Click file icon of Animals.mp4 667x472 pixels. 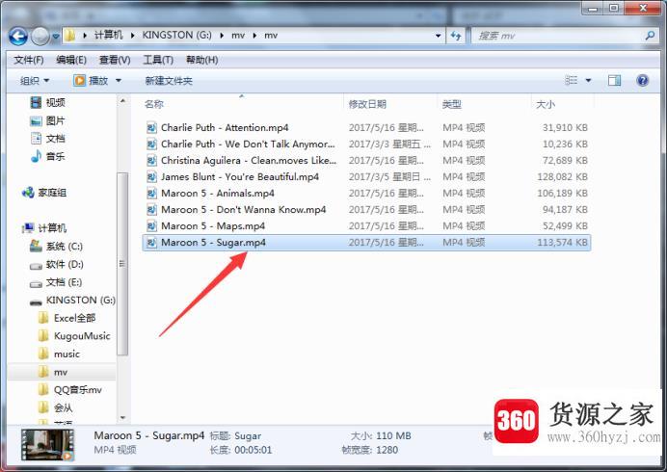151,193
